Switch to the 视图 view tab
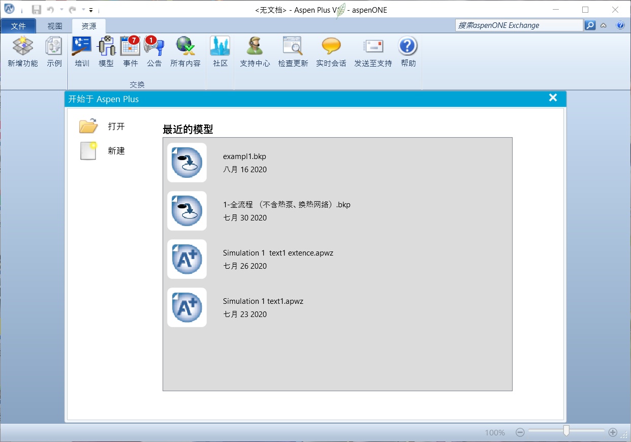The image size is (631, 442). (x=55, y=26)
